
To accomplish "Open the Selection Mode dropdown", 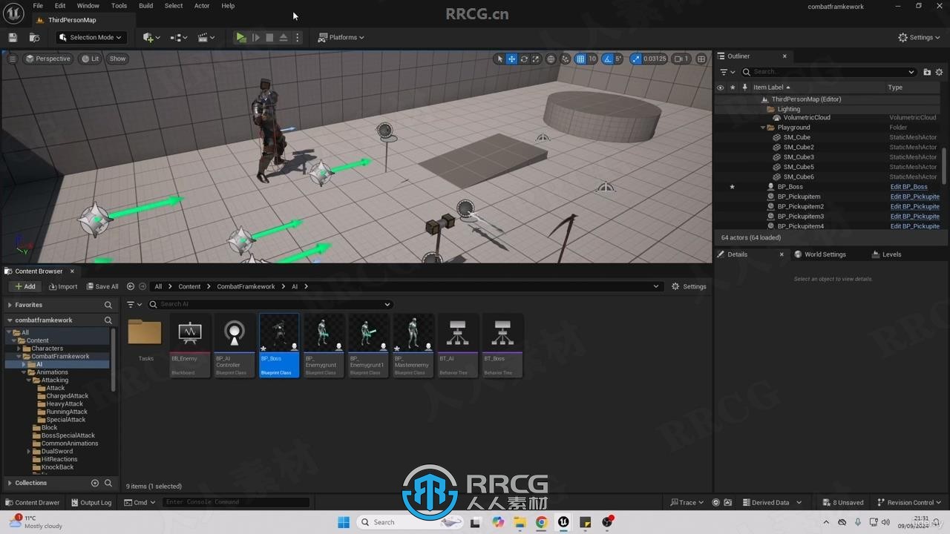I will click(x=91, y=37).
